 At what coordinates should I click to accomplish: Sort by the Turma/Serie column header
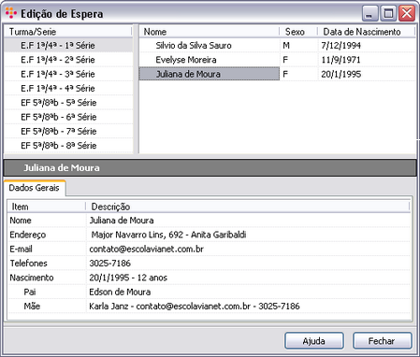point(67,32)
